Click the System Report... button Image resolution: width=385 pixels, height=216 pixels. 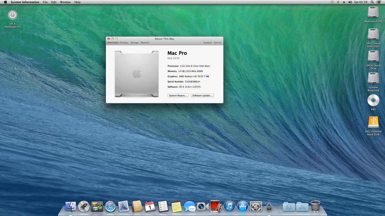coord(178,95)
